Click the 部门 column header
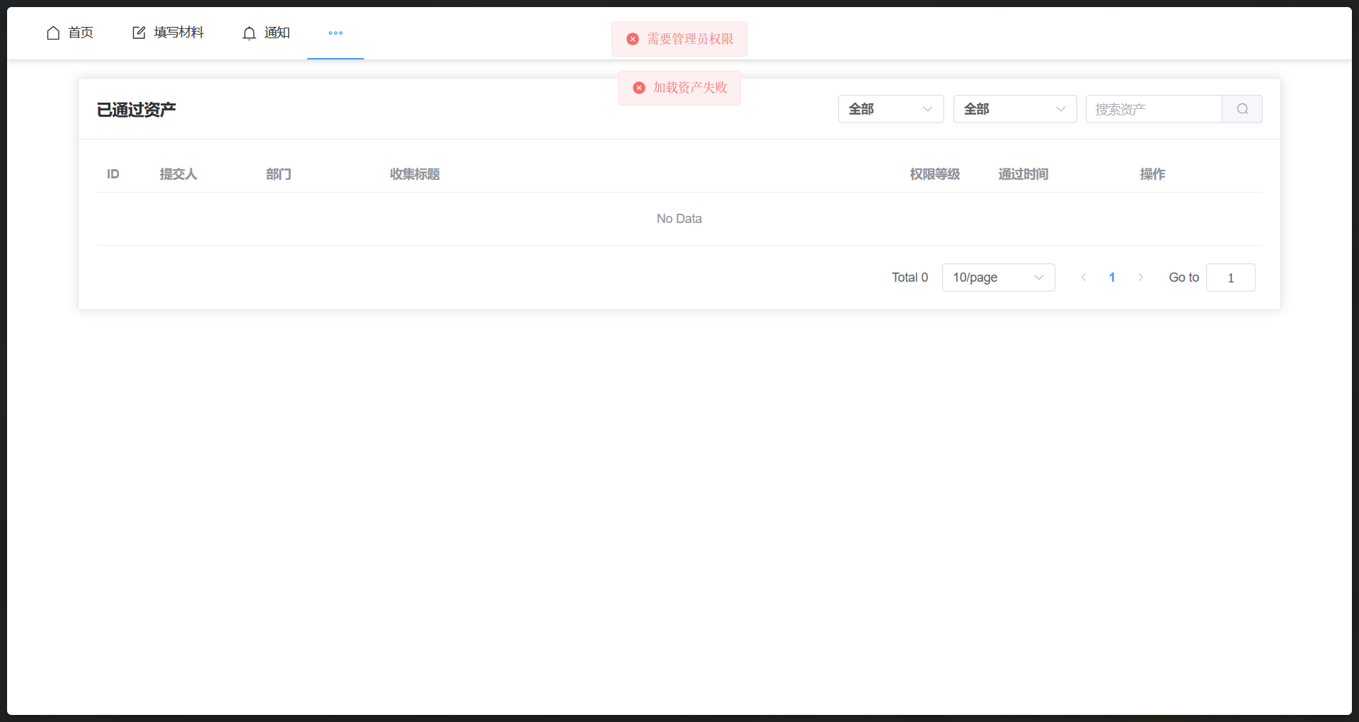The height and width of the screenshot is (722, 1359). click(279, 174)
